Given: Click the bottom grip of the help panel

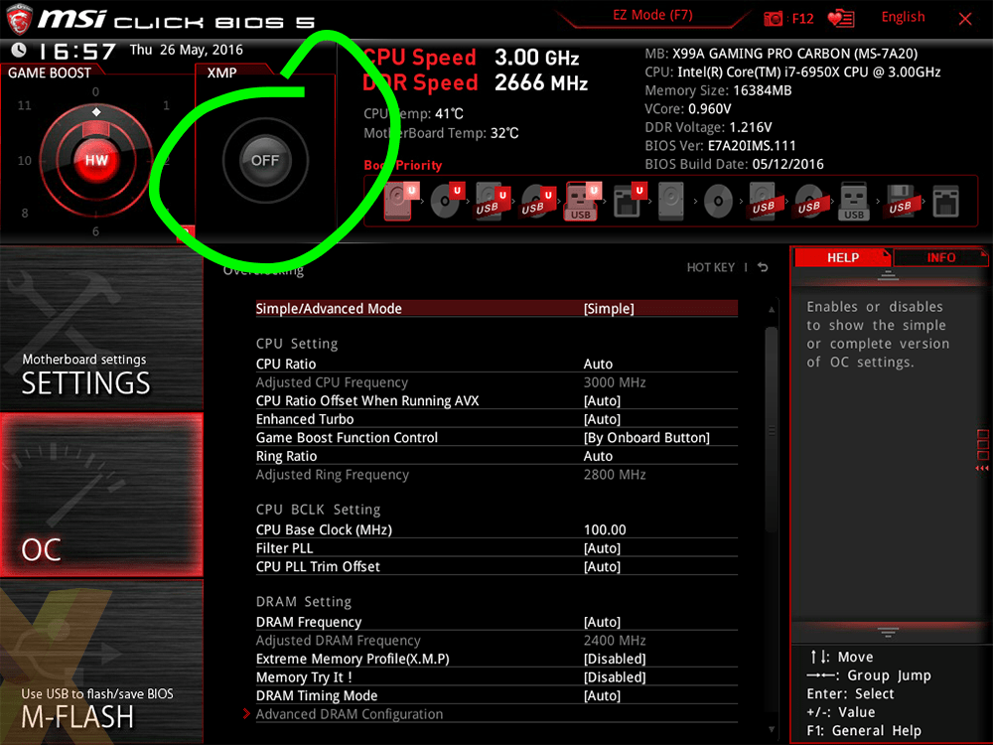Looking at the screenshot, I should pos(888,632).
